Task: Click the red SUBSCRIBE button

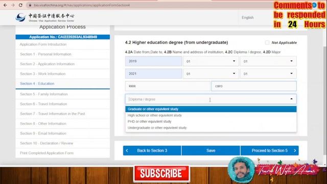Action: click(x=161, y=173)
